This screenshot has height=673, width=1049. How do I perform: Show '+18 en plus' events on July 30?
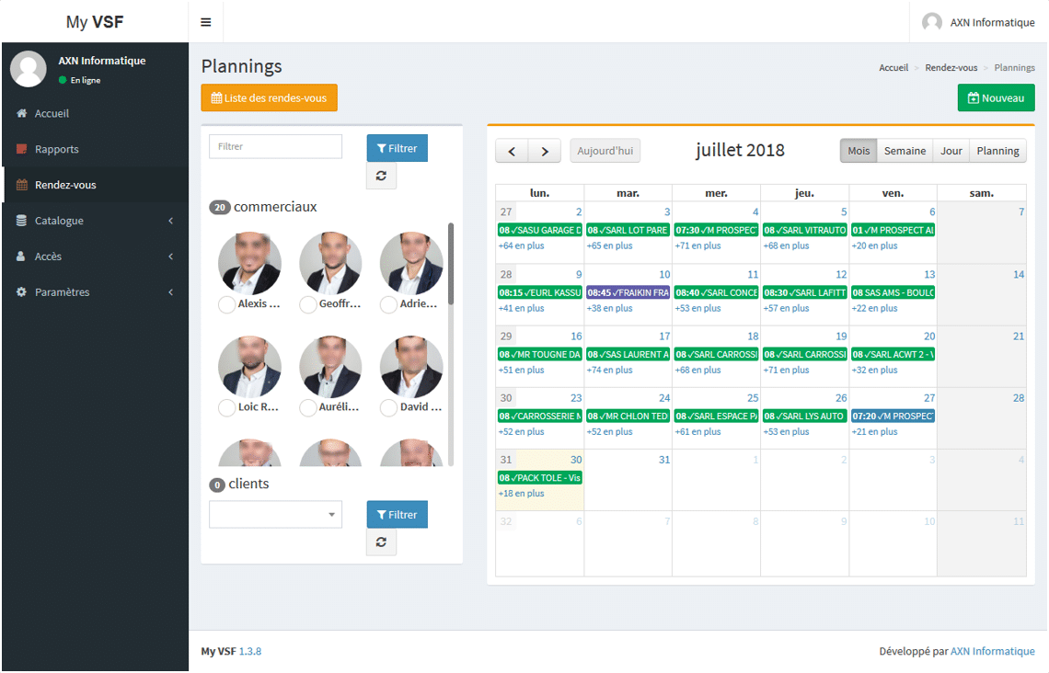pos(521,493)
